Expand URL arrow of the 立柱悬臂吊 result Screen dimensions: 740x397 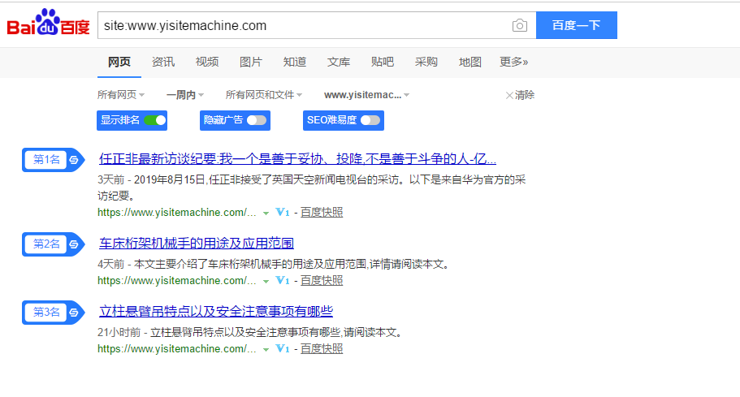click(x=266, y=350)
